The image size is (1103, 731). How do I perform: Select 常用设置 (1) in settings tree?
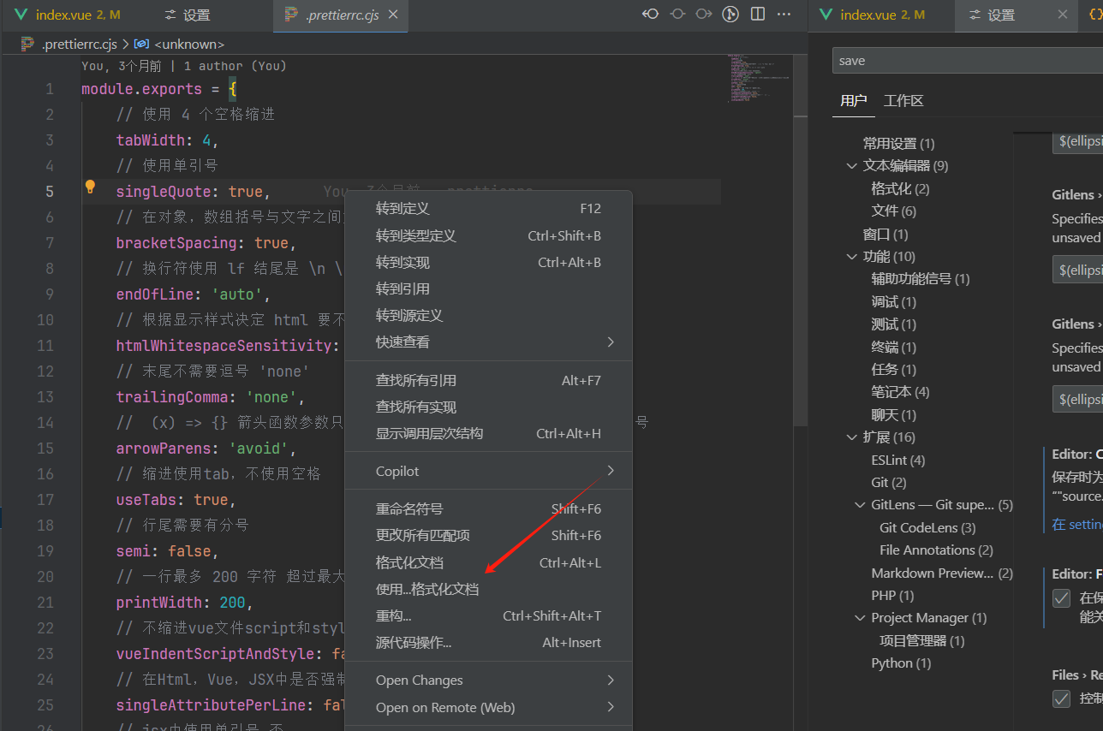click(899, 144)
